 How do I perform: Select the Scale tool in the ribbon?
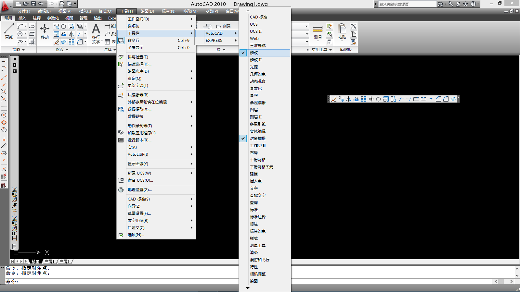(x=57, y=34)
